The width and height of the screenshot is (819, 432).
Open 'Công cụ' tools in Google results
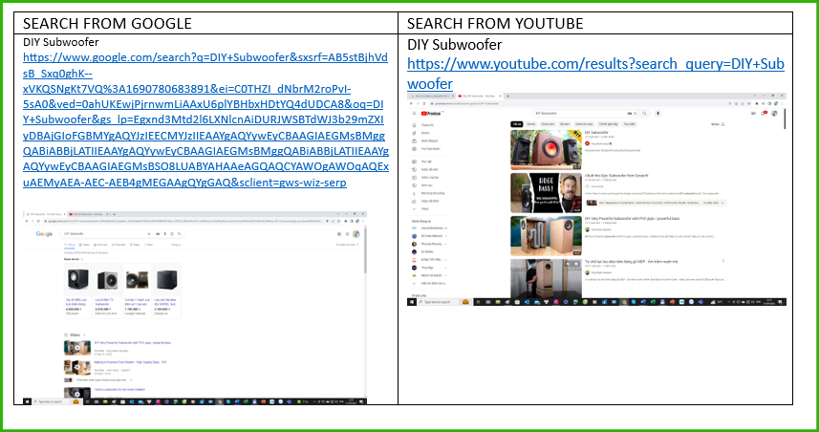[x=176, y=245]
